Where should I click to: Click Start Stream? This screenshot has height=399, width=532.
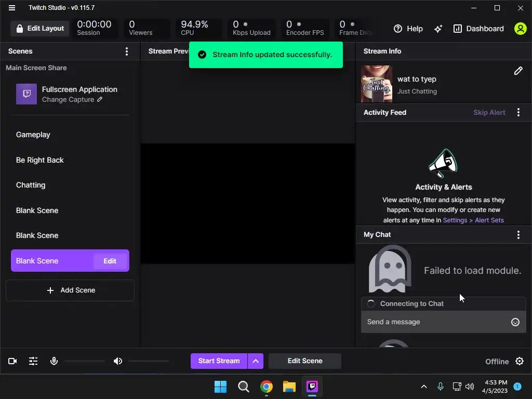click(x=219, y=361)
